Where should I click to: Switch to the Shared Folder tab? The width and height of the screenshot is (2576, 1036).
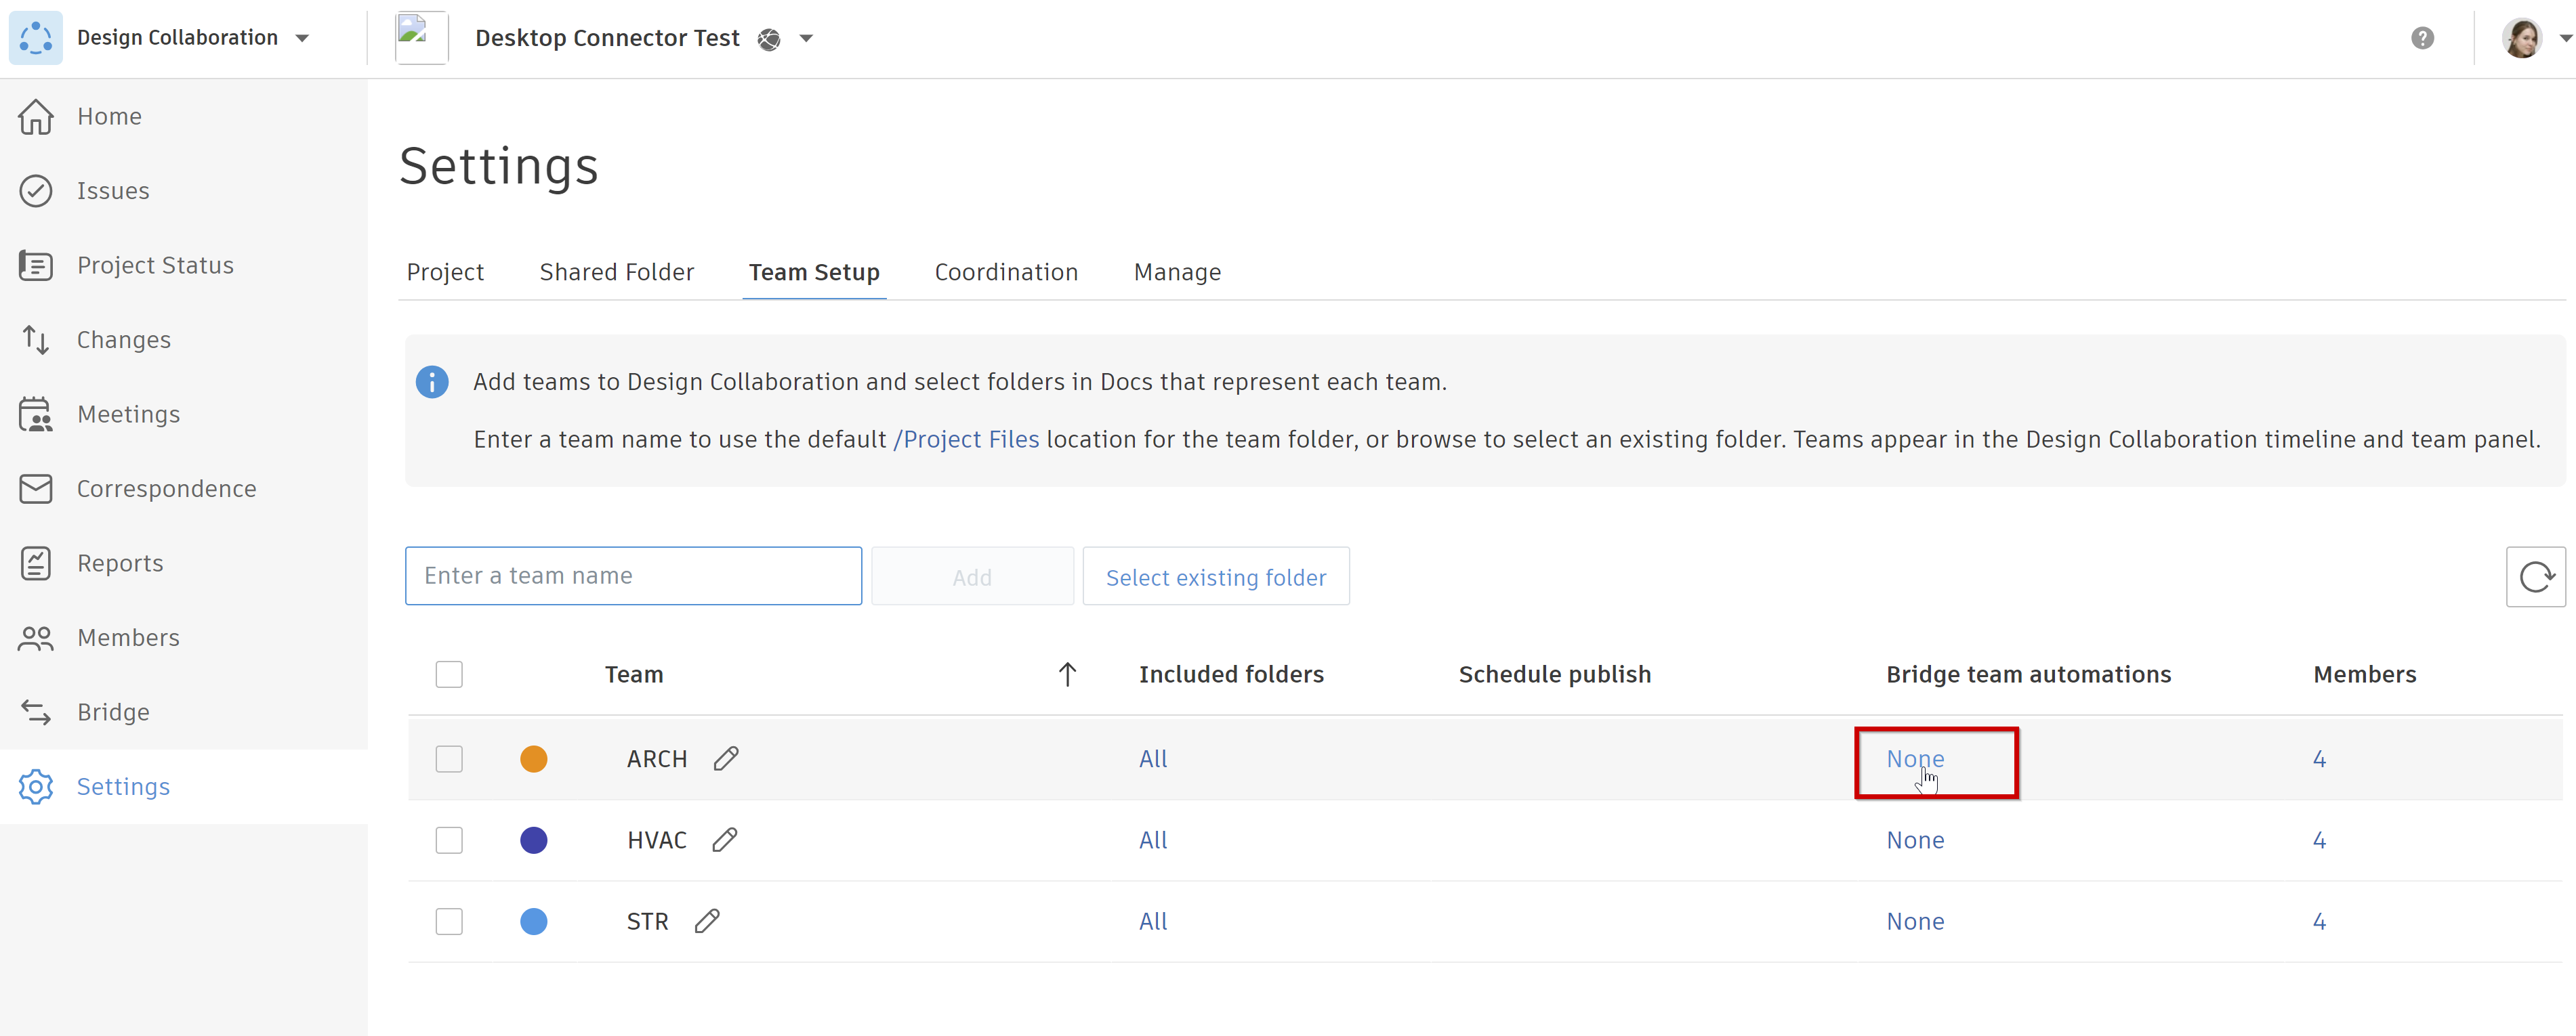point(616,272)
